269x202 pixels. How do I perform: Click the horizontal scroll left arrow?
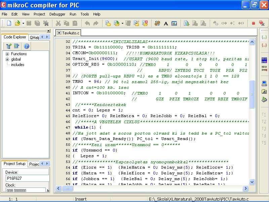tap(58, 189)
